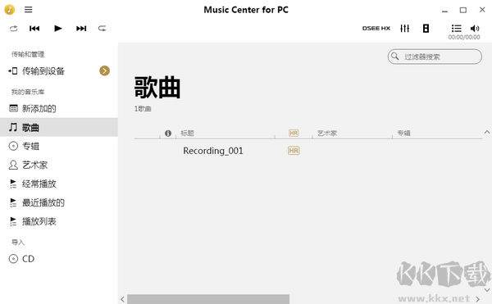
Task: Click the info column header icon
Action: pyautogui.click(x=168, y=134)
